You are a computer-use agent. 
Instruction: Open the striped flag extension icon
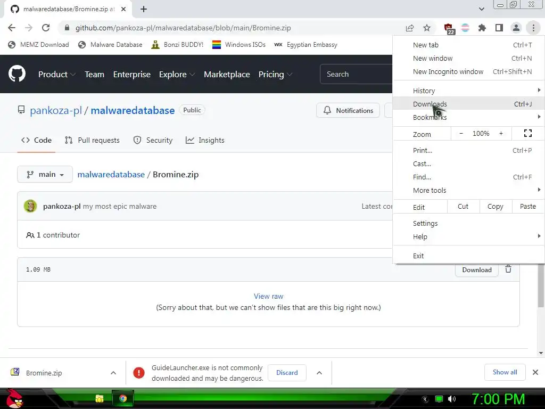[465, 28]
